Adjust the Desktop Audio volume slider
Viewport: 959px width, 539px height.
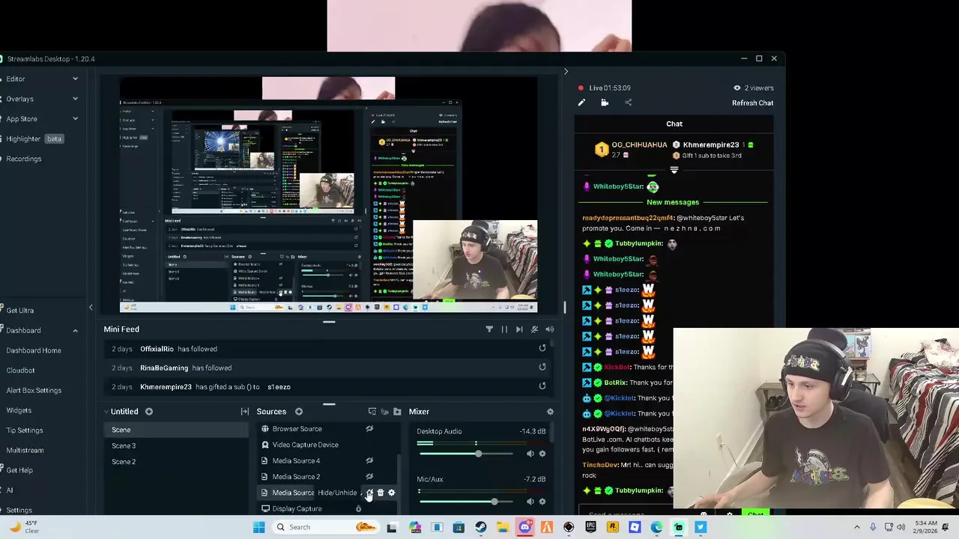465,454
